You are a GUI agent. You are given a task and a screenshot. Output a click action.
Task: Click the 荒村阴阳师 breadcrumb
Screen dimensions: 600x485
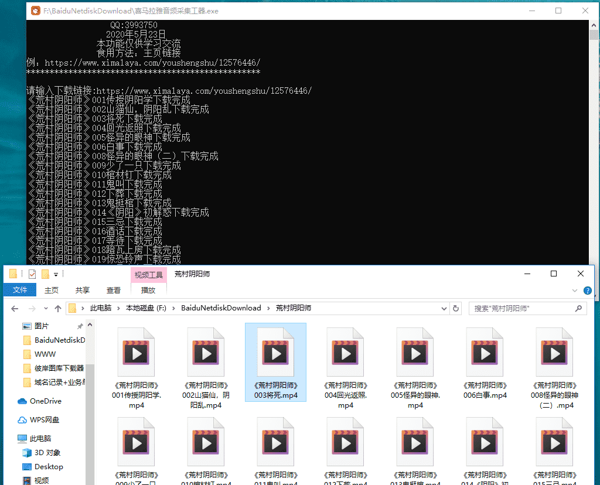[x=294, y=308]
